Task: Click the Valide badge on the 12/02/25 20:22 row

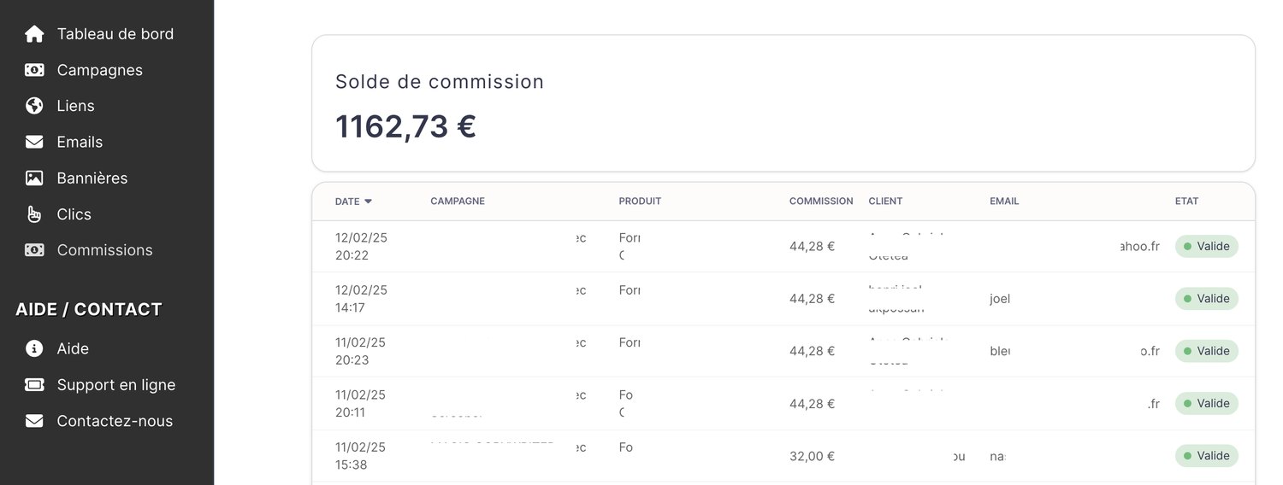Action: point(1206,246)
